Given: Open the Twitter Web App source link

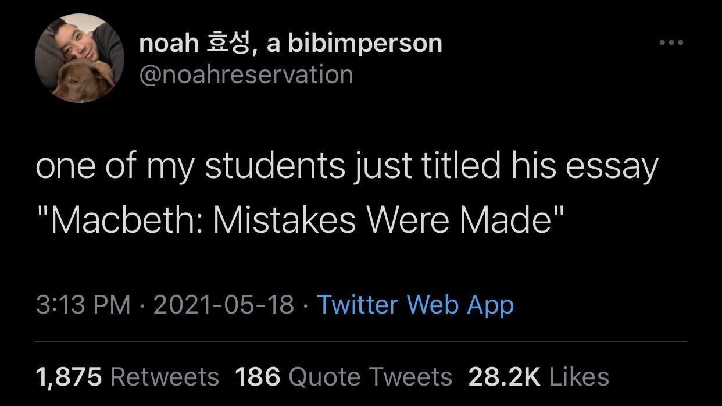Looking at the screenshot, I should point(414,305).
